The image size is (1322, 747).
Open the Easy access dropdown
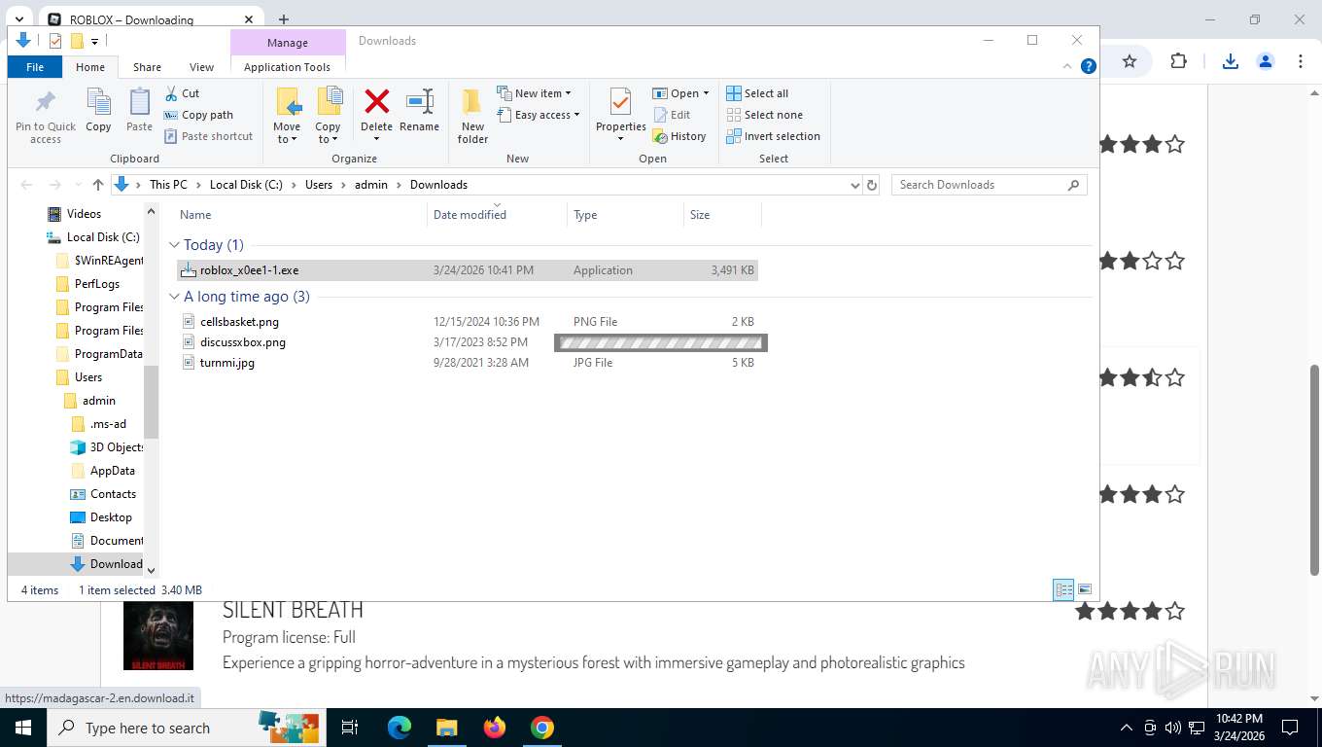pyautogui.click(x=538, y=115)
